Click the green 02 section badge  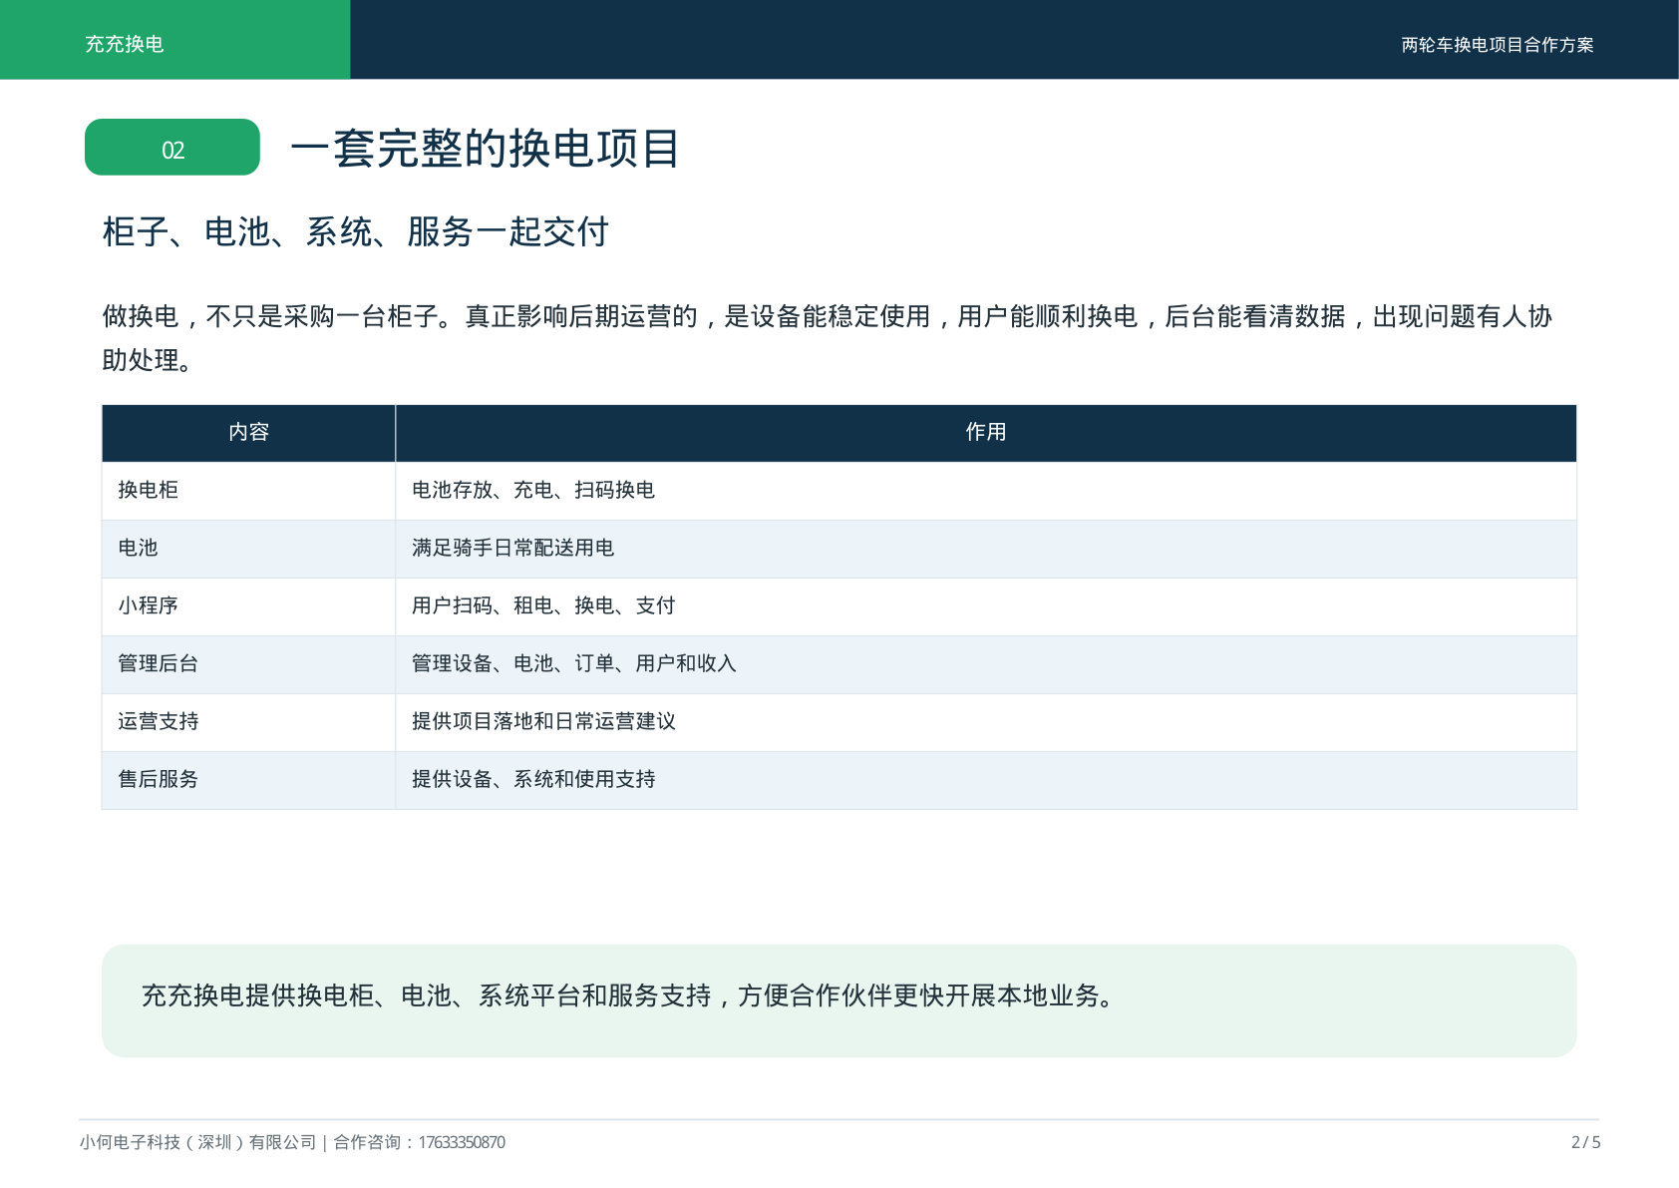(x=172, y=148)
